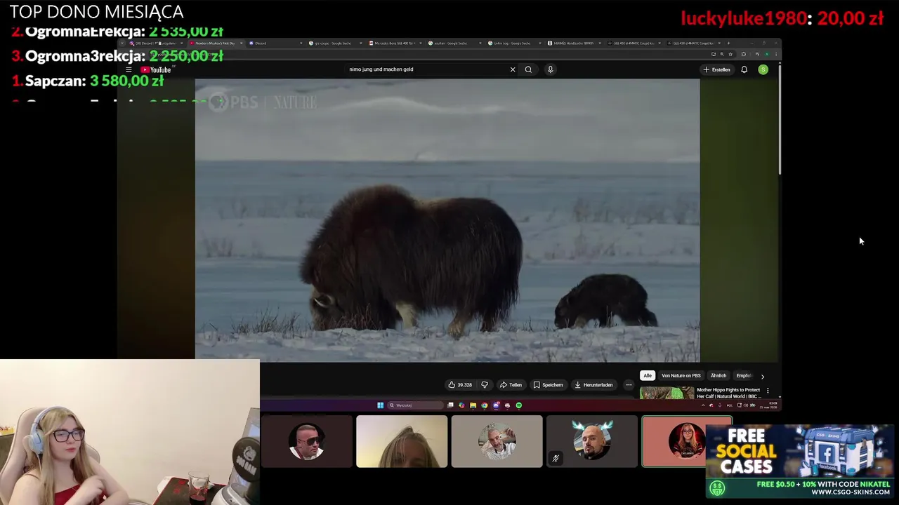Click the muted microphone icon on tile
The image size is (899, 505).
pos(556,458)
